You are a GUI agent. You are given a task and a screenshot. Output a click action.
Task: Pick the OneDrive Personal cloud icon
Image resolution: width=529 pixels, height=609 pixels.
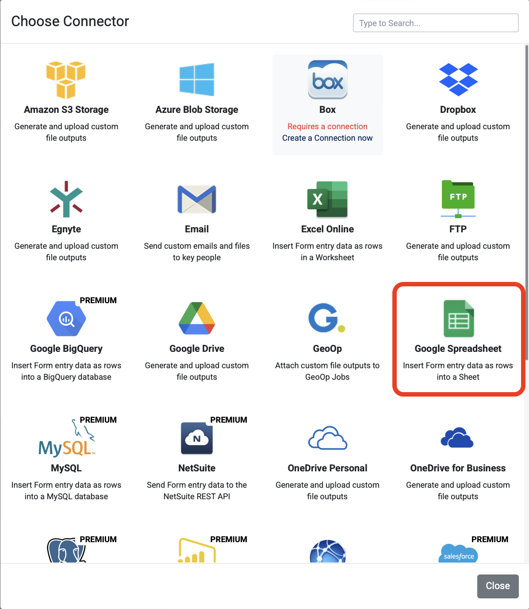pyautogui.click(x=328, y=438)
